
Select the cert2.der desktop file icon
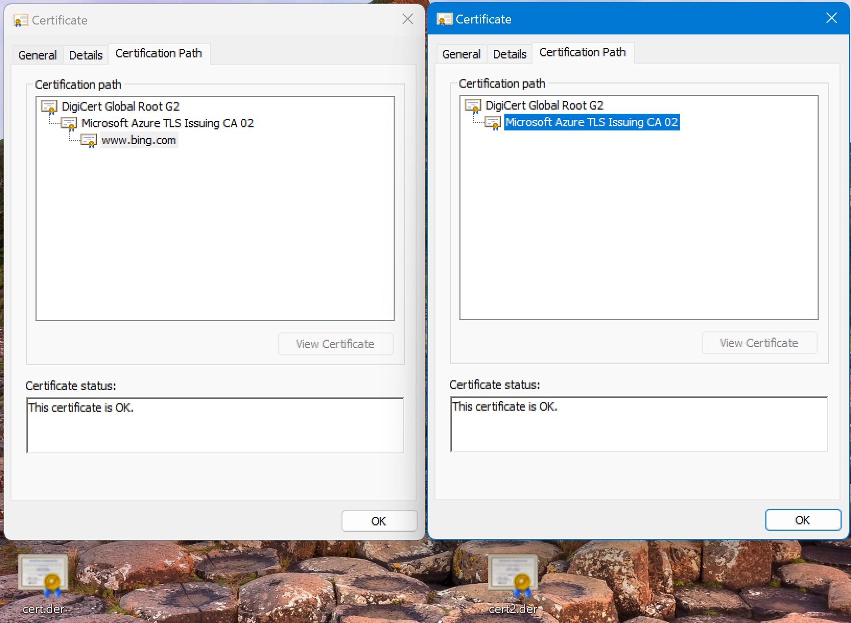tap(513, 576)
